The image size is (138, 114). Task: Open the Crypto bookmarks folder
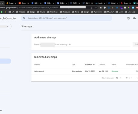[x=41, y=12]
